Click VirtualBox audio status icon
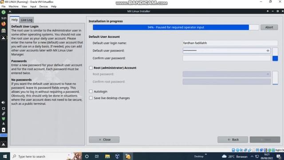This screenshot has height=160, width=284. pos(241,150)
